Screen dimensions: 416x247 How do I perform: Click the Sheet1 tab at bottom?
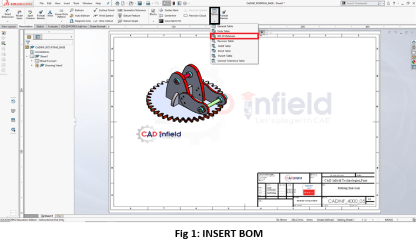point(47,216)
